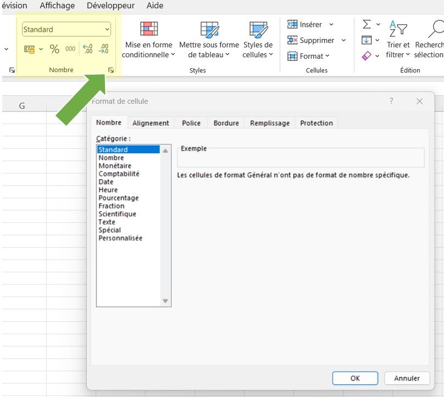Viewport: 444px width, 397px height.
Task: Open the Nombre group dialog launcher
Action: click(x=111, y=70)
